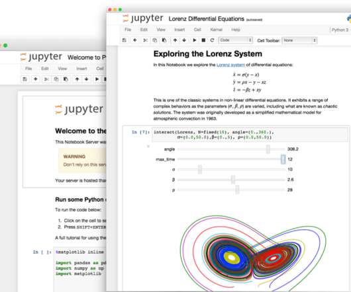Click the Python 3 kernel indicator

click(340, 30)
